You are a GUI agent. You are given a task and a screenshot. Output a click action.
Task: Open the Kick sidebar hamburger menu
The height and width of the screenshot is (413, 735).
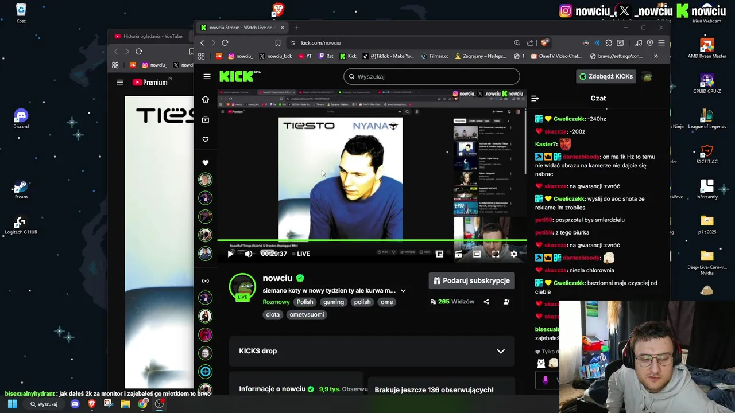[207, 76]
